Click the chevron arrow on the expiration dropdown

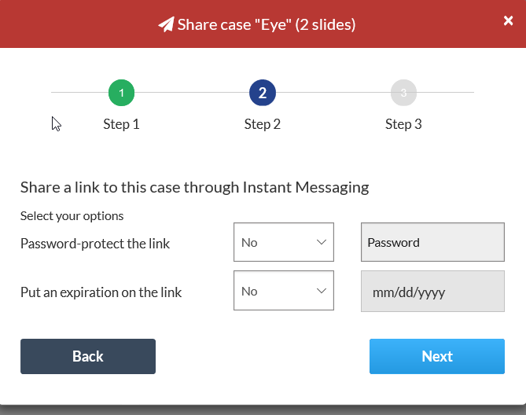point(321,292)
